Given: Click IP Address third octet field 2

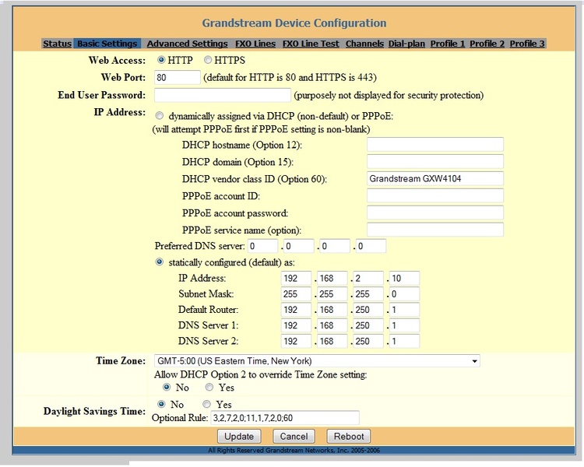Looking at the screenshot, I should pos(368,278).
